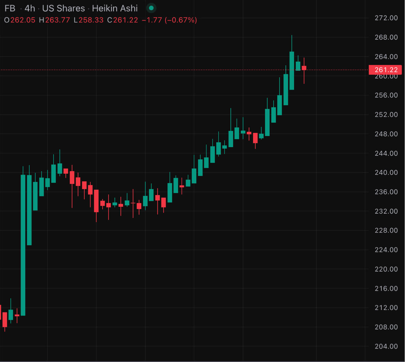The width and height of the screenshot is (405, 362).
Task: Click the FB ticker symbol in the legend
Action: coord(10,8)
